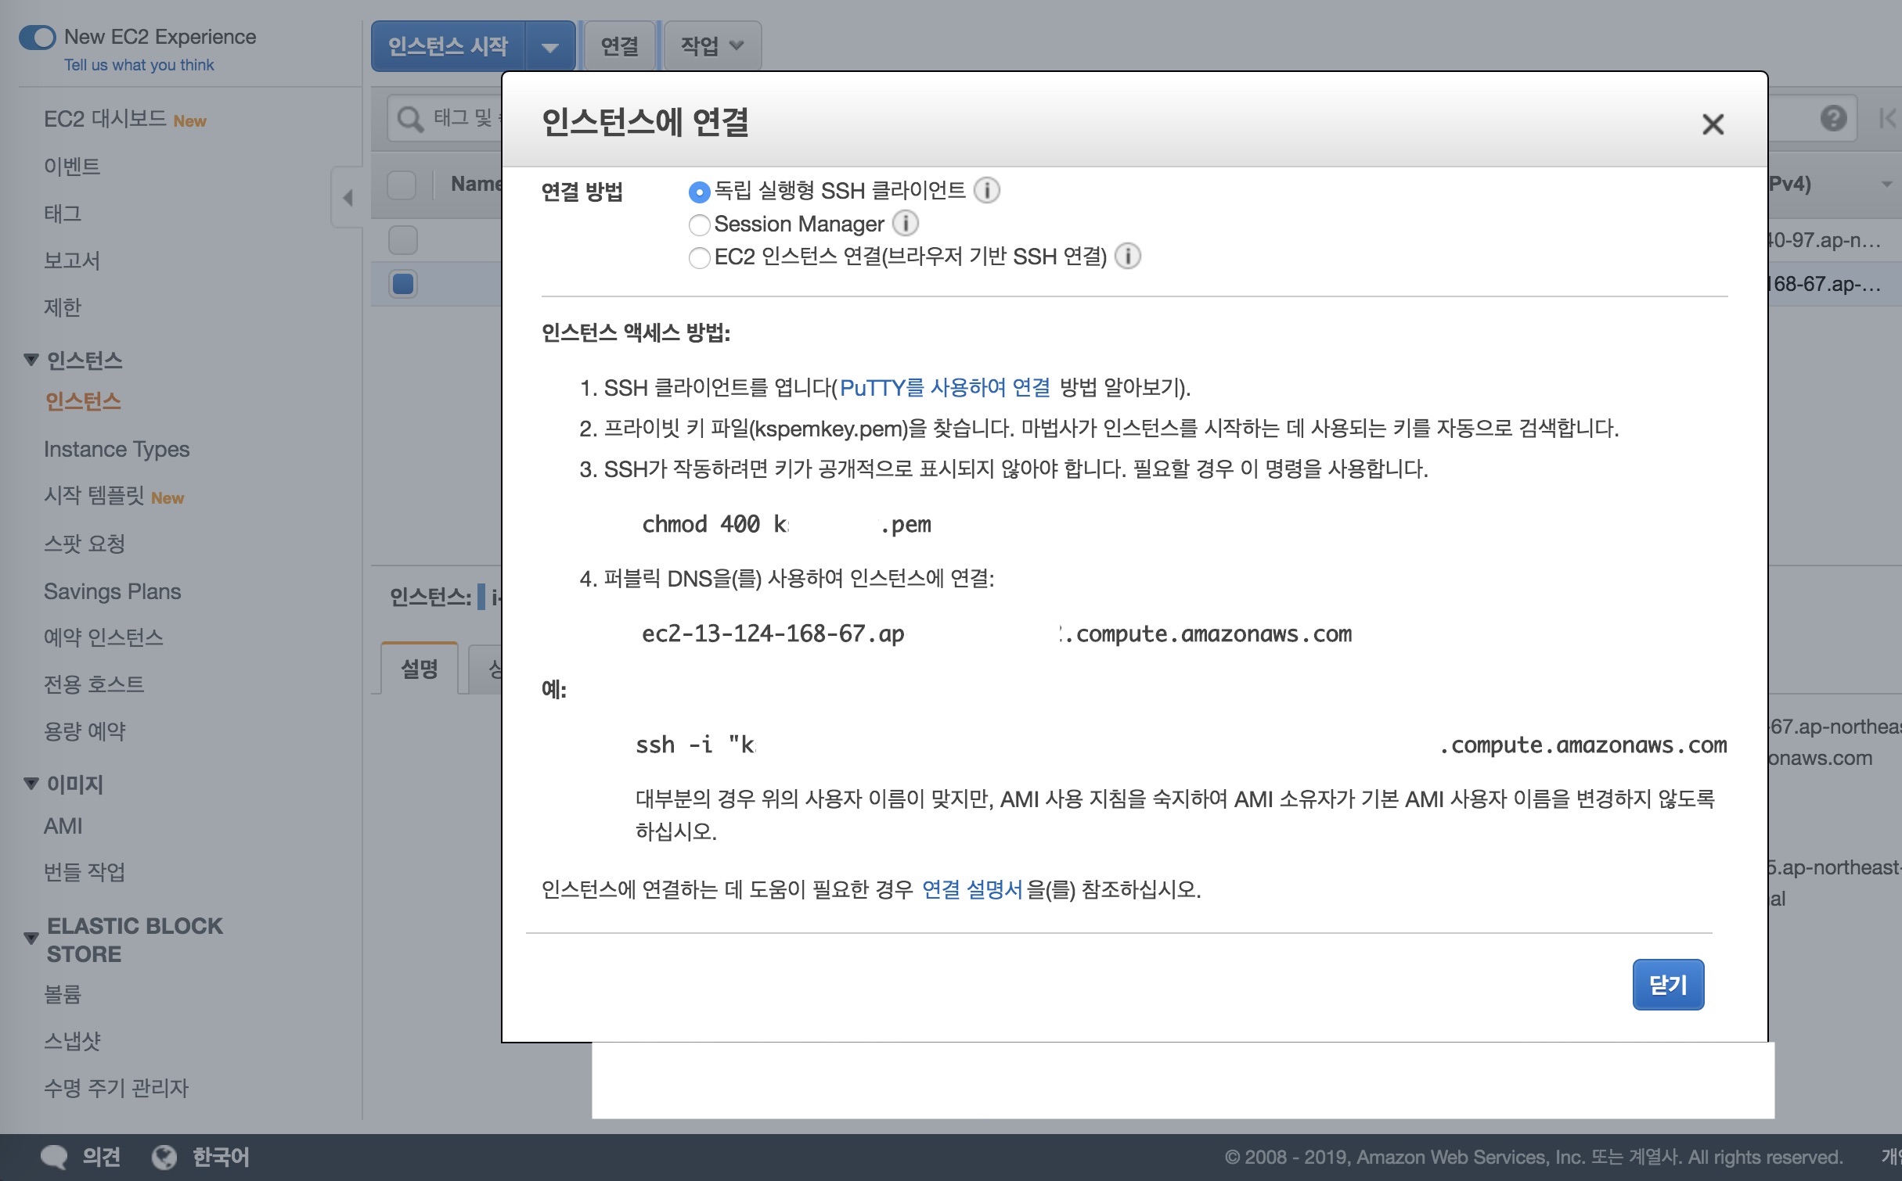Open the PuTTY를 사용하여 연결 link

pyautogui.click(x=944, y=387)
